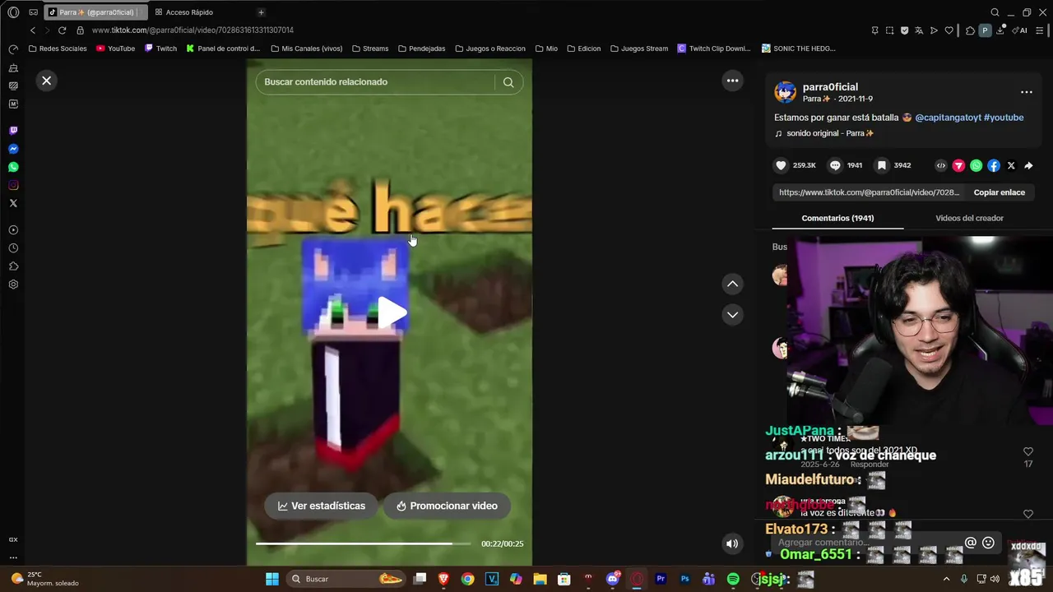Share the video to WhatsApp
This screenshot has height=592, width=1053.
pyautogui.click(x=976, y=165)
